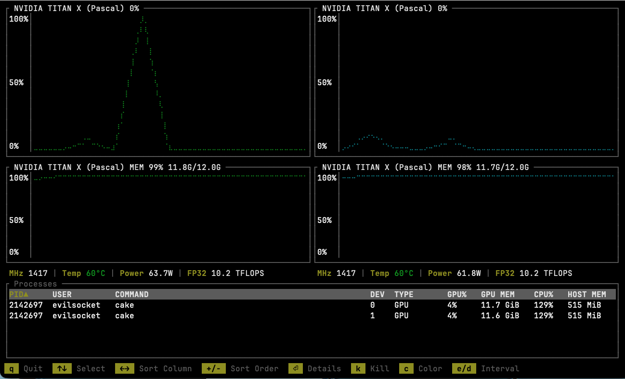
Task: Click the left/right arrows Sort Column icon
Action: click(125, 368)
